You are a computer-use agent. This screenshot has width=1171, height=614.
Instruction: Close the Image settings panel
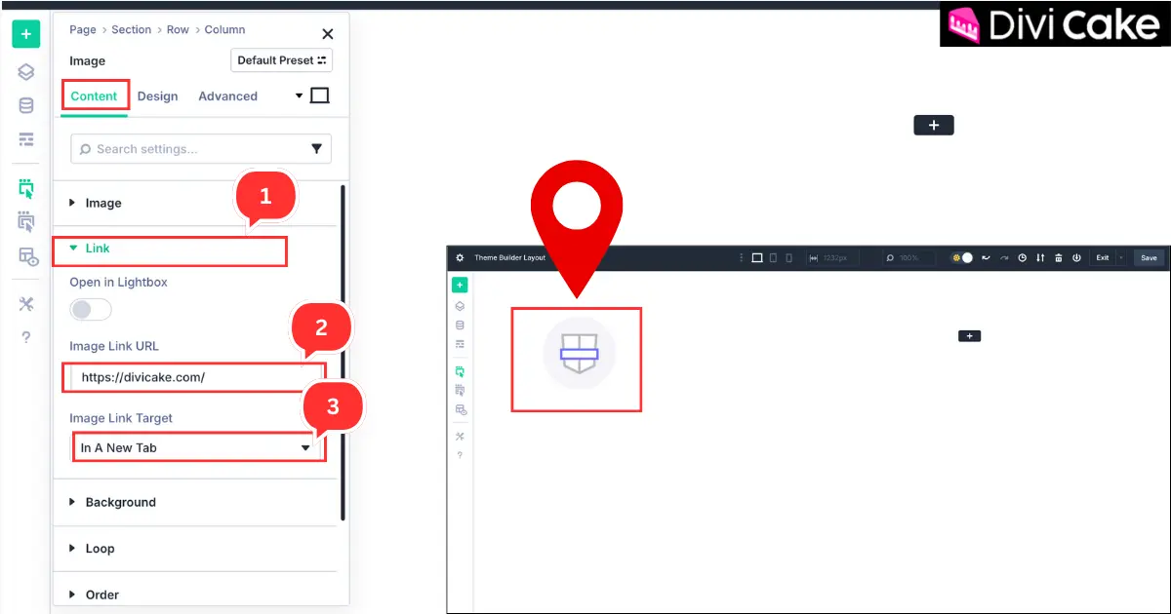click(x=328, y=34)
